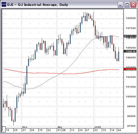Select the gray 106156 moving average label
This screenshot has width=138, height=134.
(x=130, y=36)
